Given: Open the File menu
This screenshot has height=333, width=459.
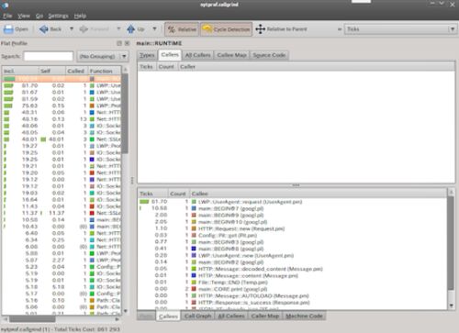Looking at the screenshot, I should click(x=7, y=16).
